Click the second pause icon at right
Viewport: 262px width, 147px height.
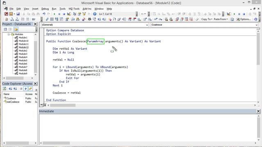(239, 14)
